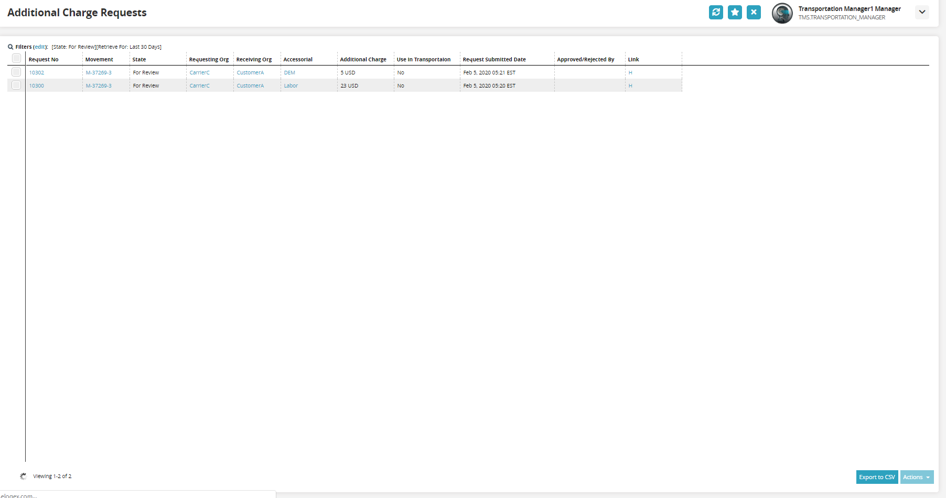Open the DEM accessorial link

point(289,72)
